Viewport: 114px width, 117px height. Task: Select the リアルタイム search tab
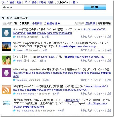[61, 2]
